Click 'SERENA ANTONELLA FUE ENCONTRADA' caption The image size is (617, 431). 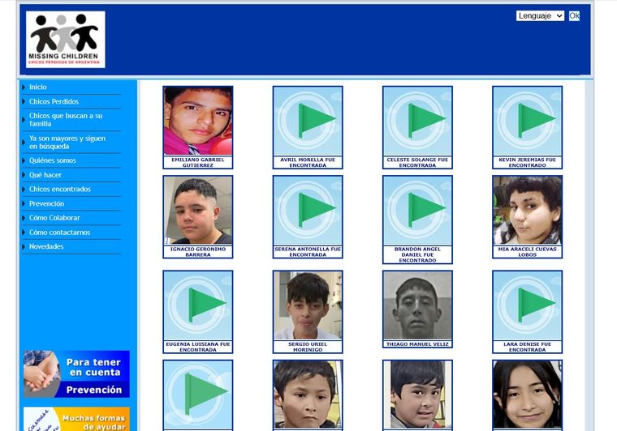tap(308, 252)
